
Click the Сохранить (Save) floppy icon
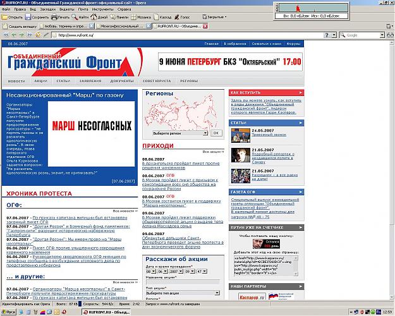[x=28, y=17]
